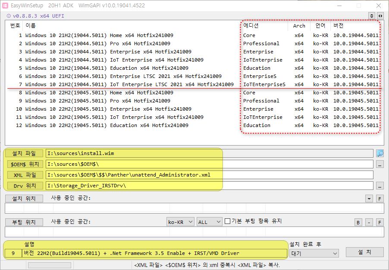389x270 pixels.
Task: Select row 8 Windows 10 22H2 Home
Action: click(x=194, y=93)
